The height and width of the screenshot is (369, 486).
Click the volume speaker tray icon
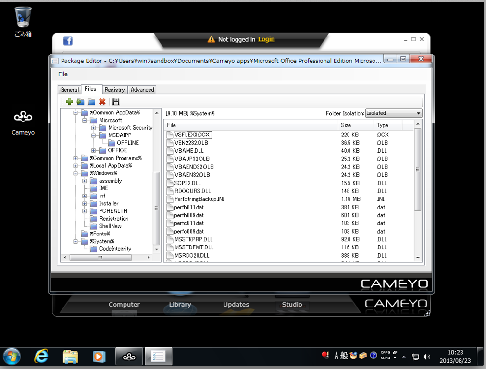click(x=427, y=357)
